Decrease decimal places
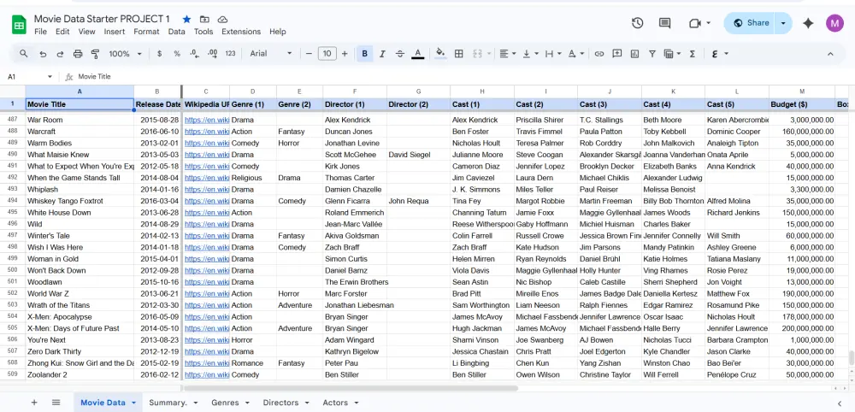This screenshot has height=412, width=855. click(x=194, y=54)
